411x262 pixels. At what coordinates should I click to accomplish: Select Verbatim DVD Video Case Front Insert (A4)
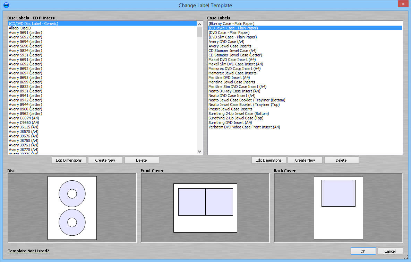pos(305,127)
